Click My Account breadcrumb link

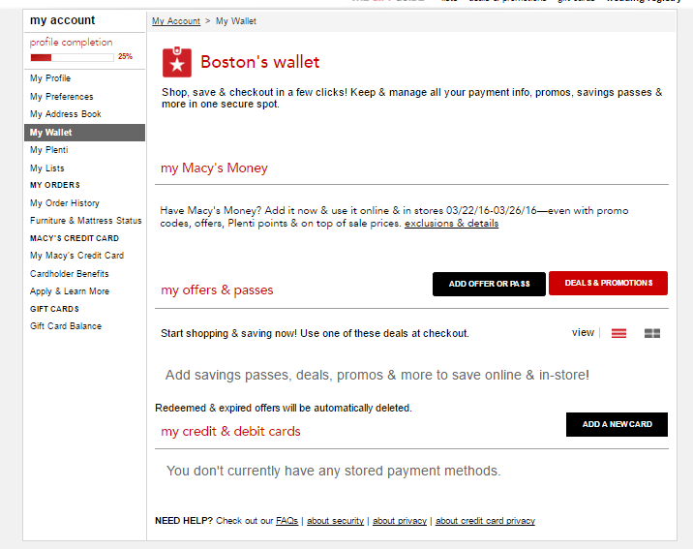tap(176, 21)
